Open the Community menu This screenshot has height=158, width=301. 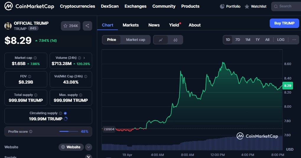pyautogui.click(x=164, y=6)
